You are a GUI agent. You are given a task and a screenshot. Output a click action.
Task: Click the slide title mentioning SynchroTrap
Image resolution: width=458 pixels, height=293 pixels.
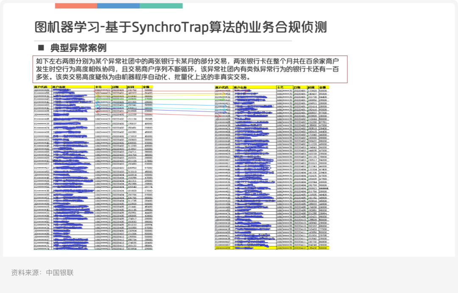coord(181,27)
